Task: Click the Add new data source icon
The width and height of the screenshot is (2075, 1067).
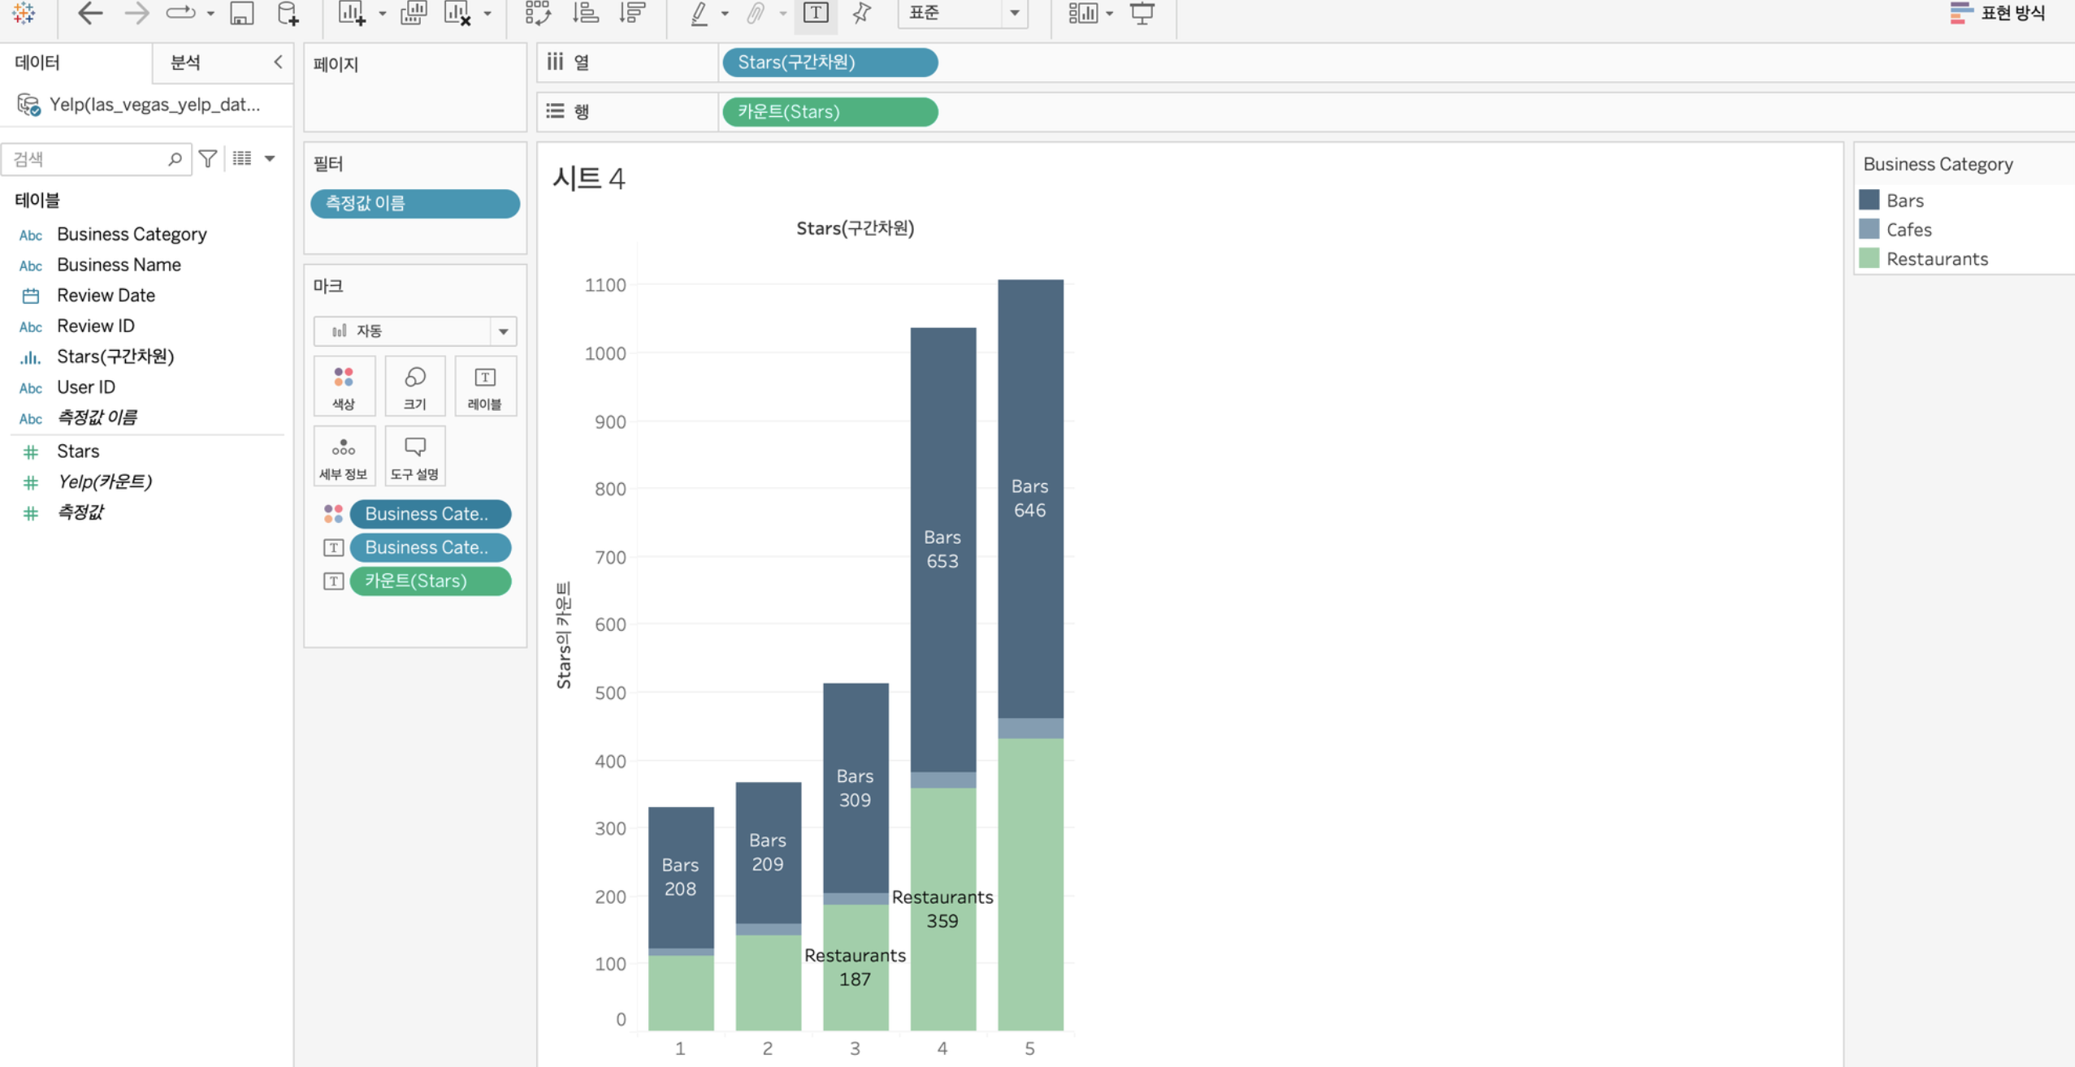Action: pyautogui.click(x=288, y=13)
